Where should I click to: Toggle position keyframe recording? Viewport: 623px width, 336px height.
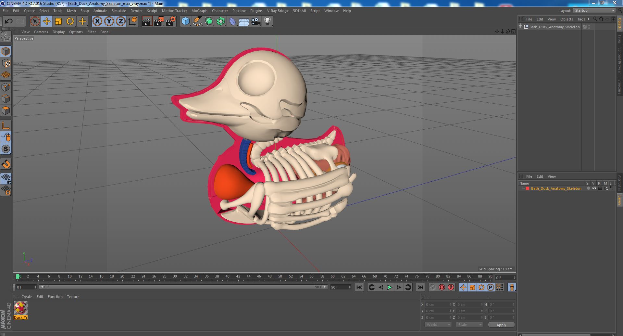click(x=463, y=287)
